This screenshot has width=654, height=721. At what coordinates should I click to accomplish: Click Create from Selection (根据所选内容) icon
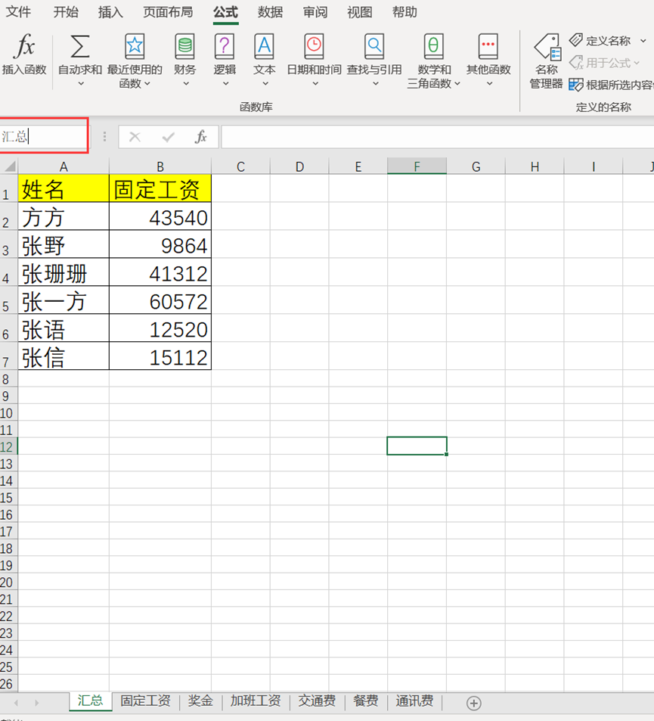click(576, 85)
